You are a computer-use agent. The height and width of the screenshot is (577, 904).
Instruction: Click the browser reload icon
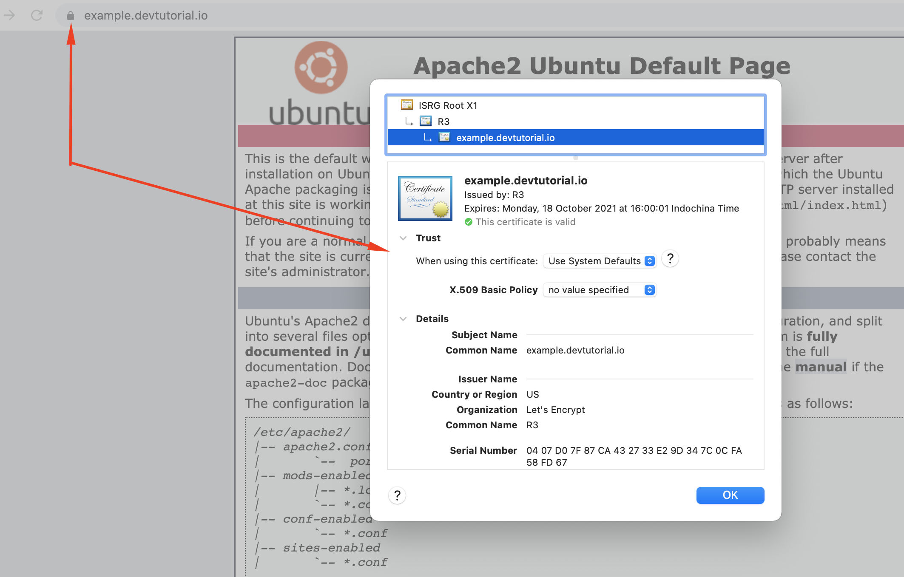[x=37, y=16]
